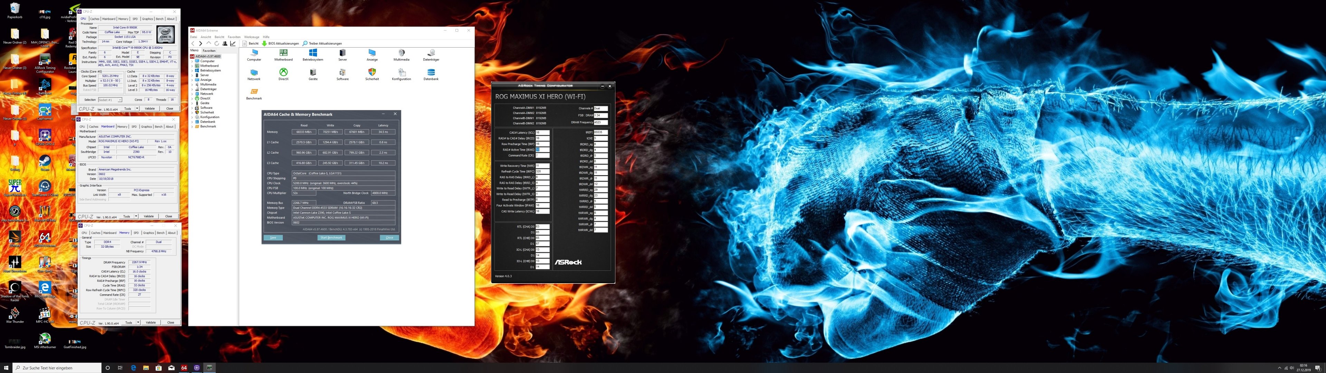This screenshot has width=1326, height=373.
Task: Click the AIDA64 graph chart toolbar icon
Action: point(233,44)
